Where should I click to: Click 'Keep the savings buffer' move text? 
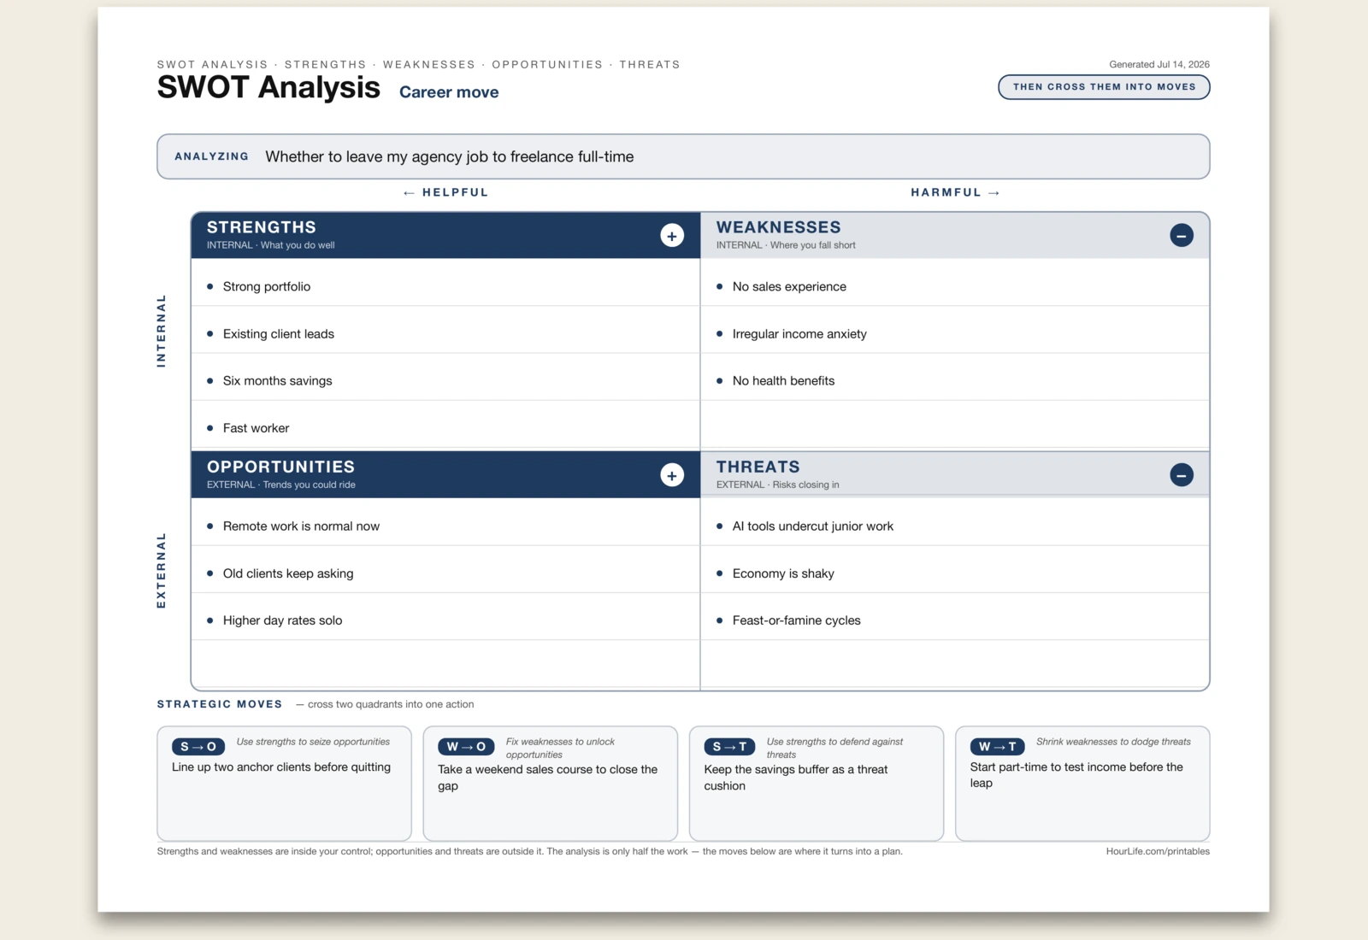(796, 778)
